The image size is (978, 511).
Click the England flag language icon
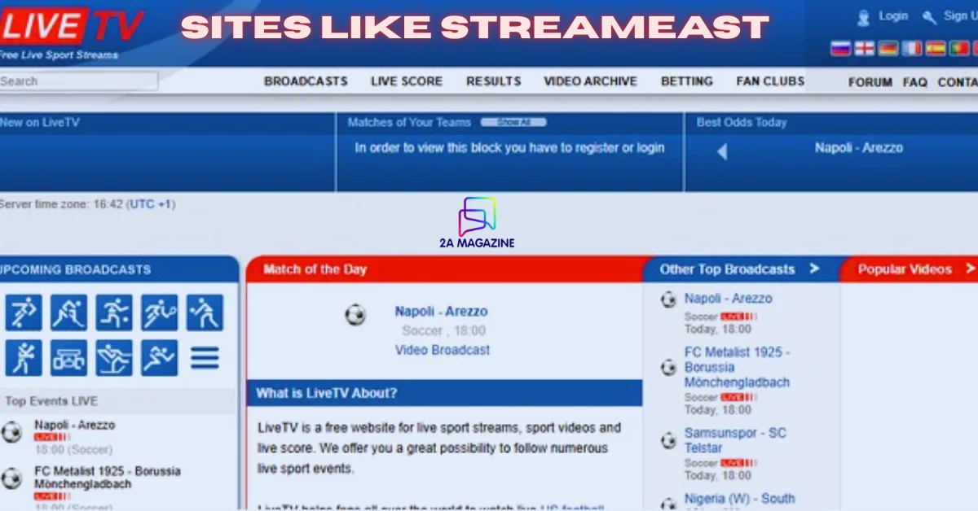(x=864, y=48)
